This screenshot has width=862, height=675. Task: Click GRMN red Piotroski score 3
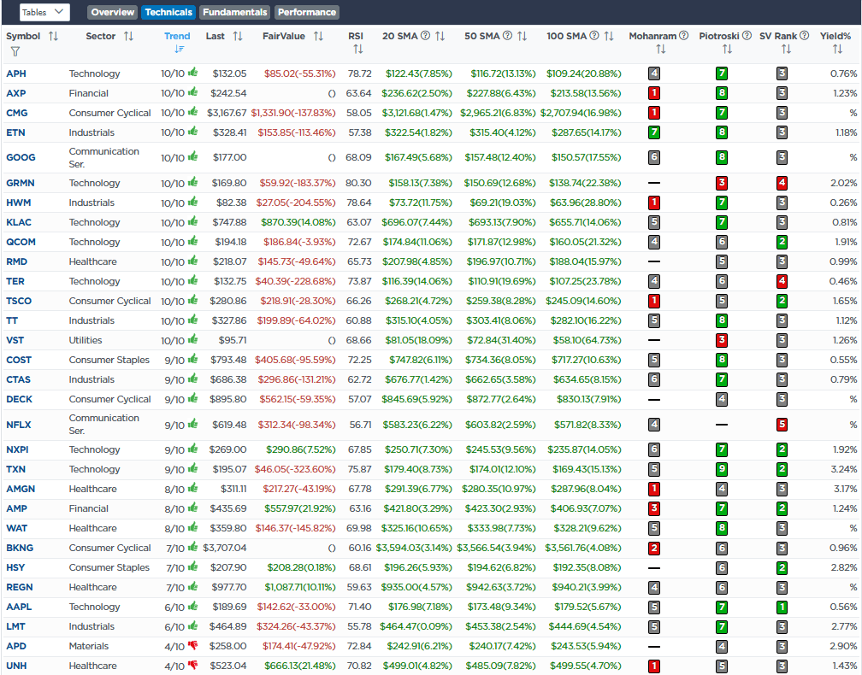click(x=722, y=183)
